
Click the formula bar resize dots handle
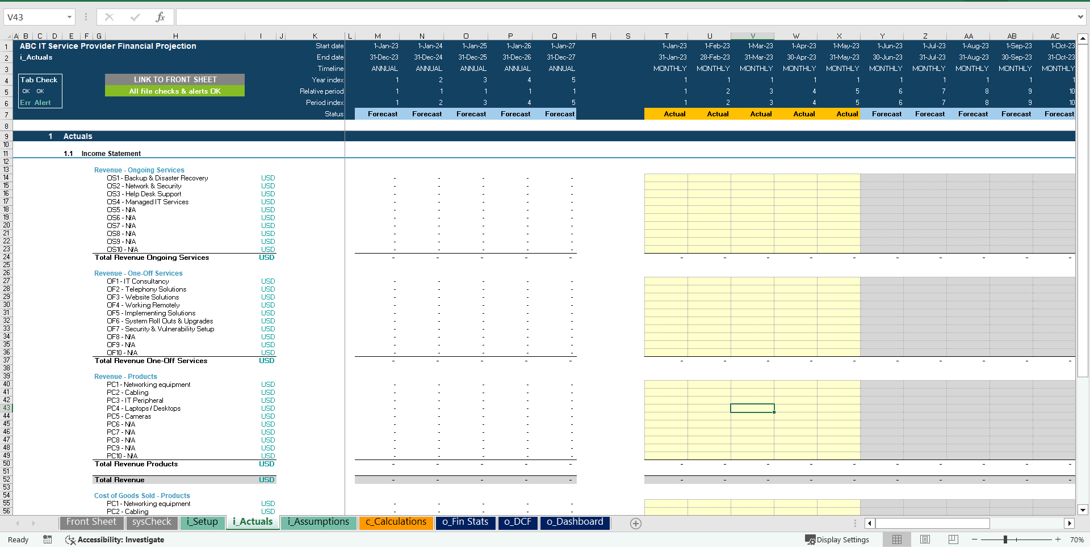coord(86,17)
